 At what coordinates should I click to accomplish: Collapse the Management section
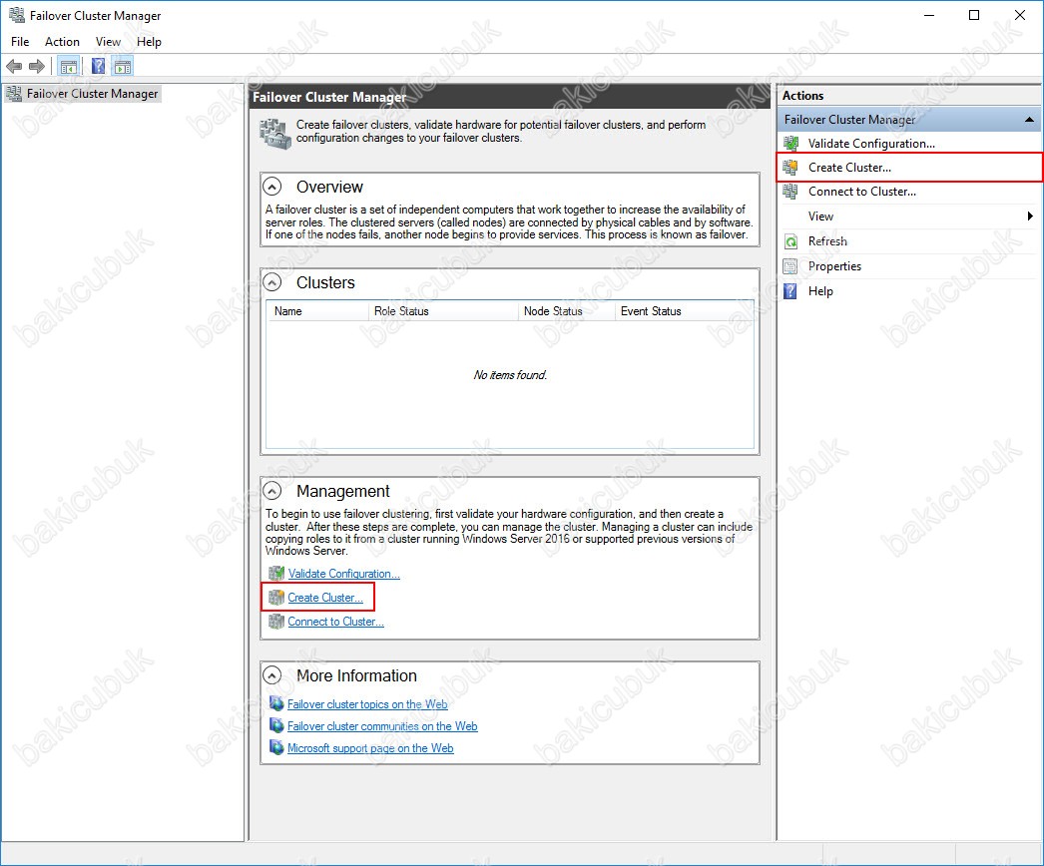pos(272,491)
